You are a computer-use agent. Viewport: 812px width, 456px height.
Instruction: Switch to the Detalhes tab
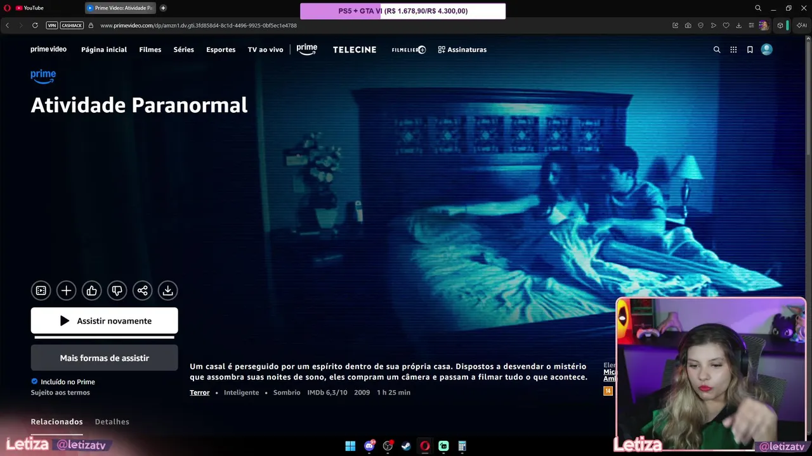(112, 422)
